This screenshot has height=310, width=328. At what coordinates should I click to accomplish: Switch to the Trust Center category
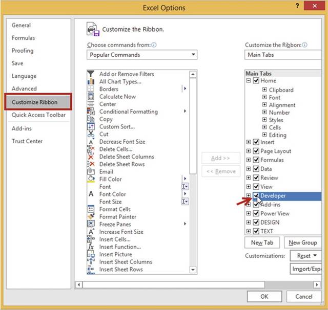[27, 141]
